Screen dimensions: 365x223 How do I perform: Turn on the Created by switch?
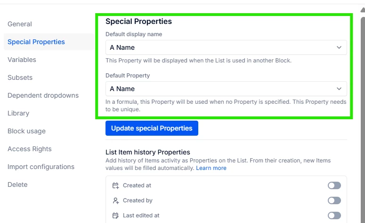[334, 200]
